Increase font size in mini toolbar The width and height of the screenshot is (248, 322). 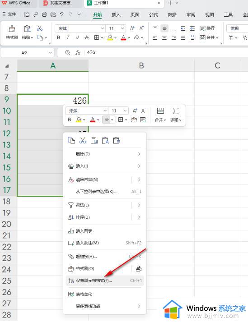135,111
